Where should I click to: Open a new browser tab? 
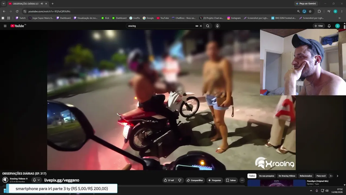pos(52,4)
